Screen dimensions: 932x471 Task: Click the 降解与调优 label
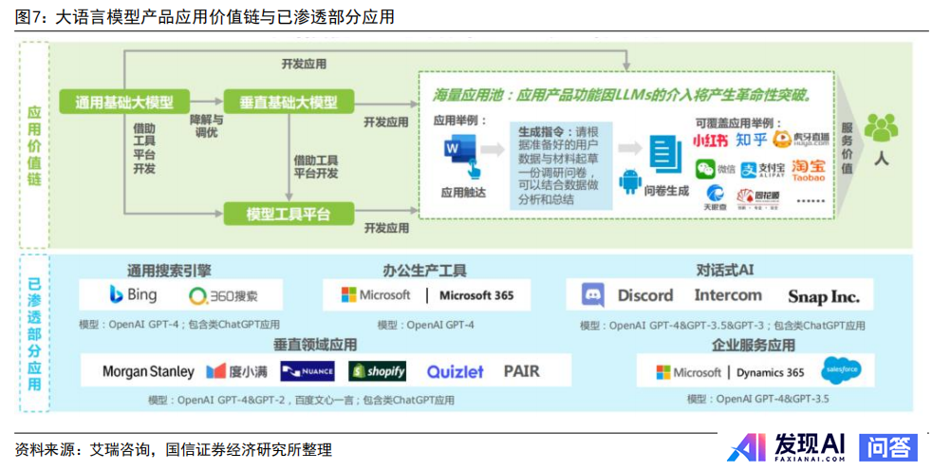[206, 126]
